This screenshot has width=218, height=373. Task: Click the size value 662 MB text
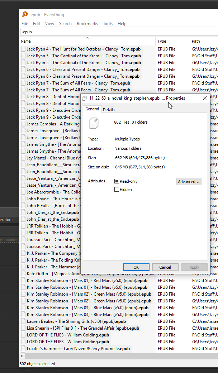[x=140, y=158]
